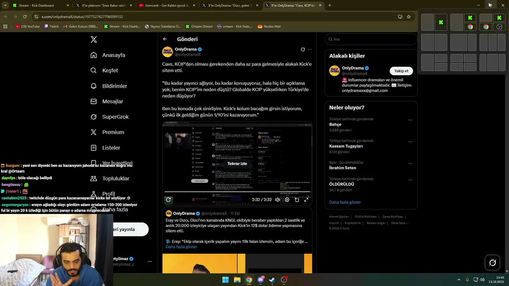Open Listeler in the sidebar
509x286 pixels.
point(105,148)
